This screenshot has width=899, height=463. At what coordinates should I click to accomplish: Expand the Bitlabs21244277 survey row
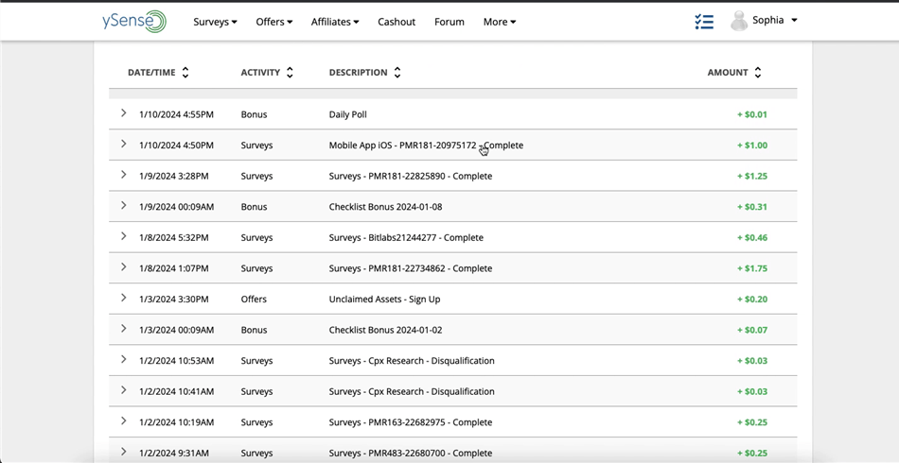[123, 236]
